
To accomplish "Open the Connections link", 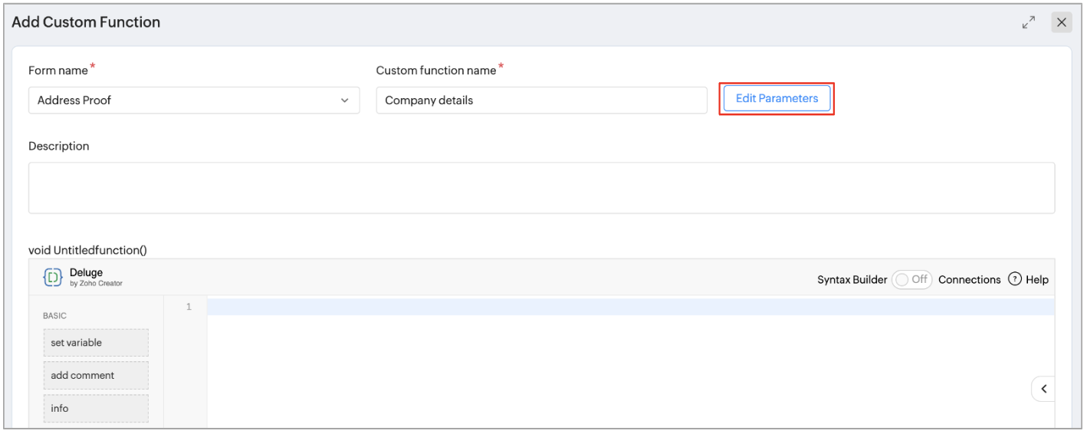I will 969,280.
